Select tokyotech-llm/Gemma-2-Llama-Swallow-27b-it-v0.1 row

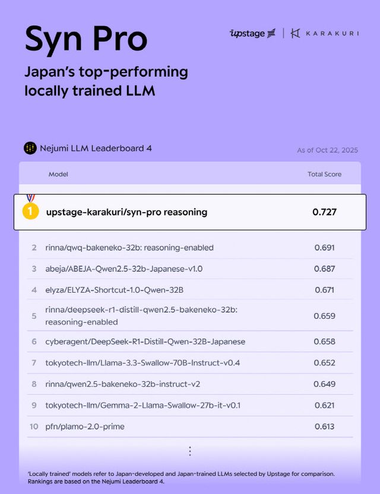(x=142, y=406)
